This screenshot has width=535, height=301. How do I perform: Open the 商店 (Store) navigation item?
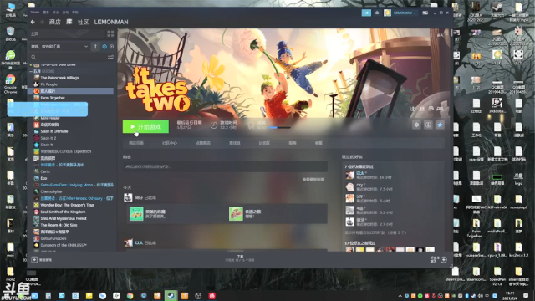tap(54, 22)
